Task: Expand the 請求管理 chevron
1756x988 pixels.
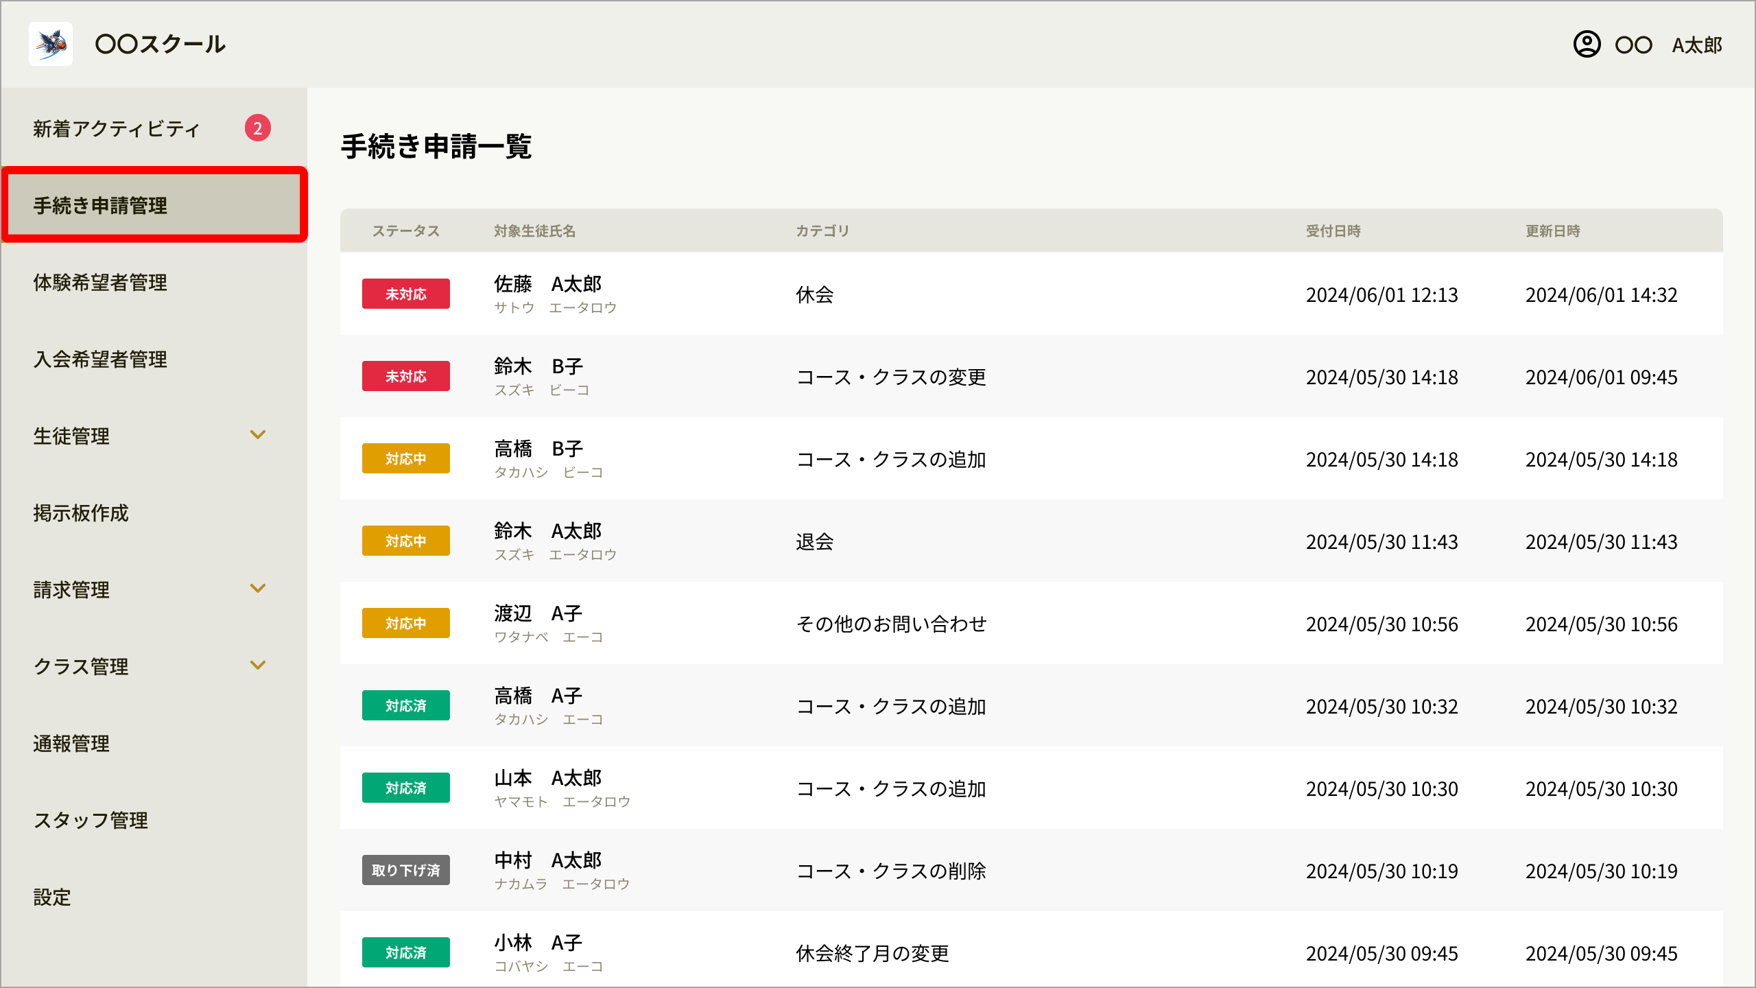Action: click(258, 589)
